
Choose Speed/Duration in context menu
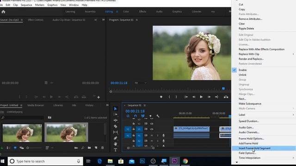[x=249, y=121]
